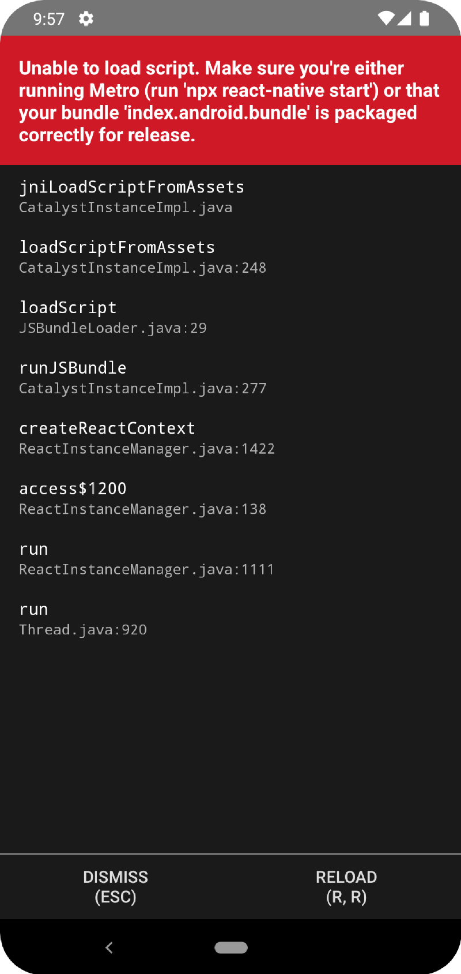Tap the Wi-Fi status icon

coord(386,19)
